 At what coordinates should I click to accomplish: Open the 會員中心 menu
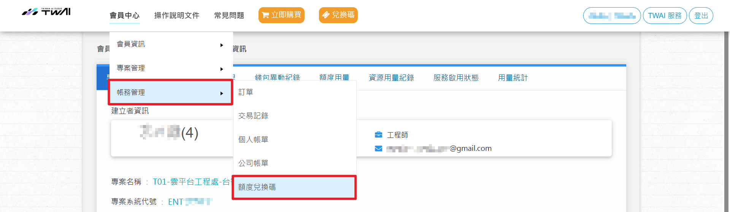(125, 16)
